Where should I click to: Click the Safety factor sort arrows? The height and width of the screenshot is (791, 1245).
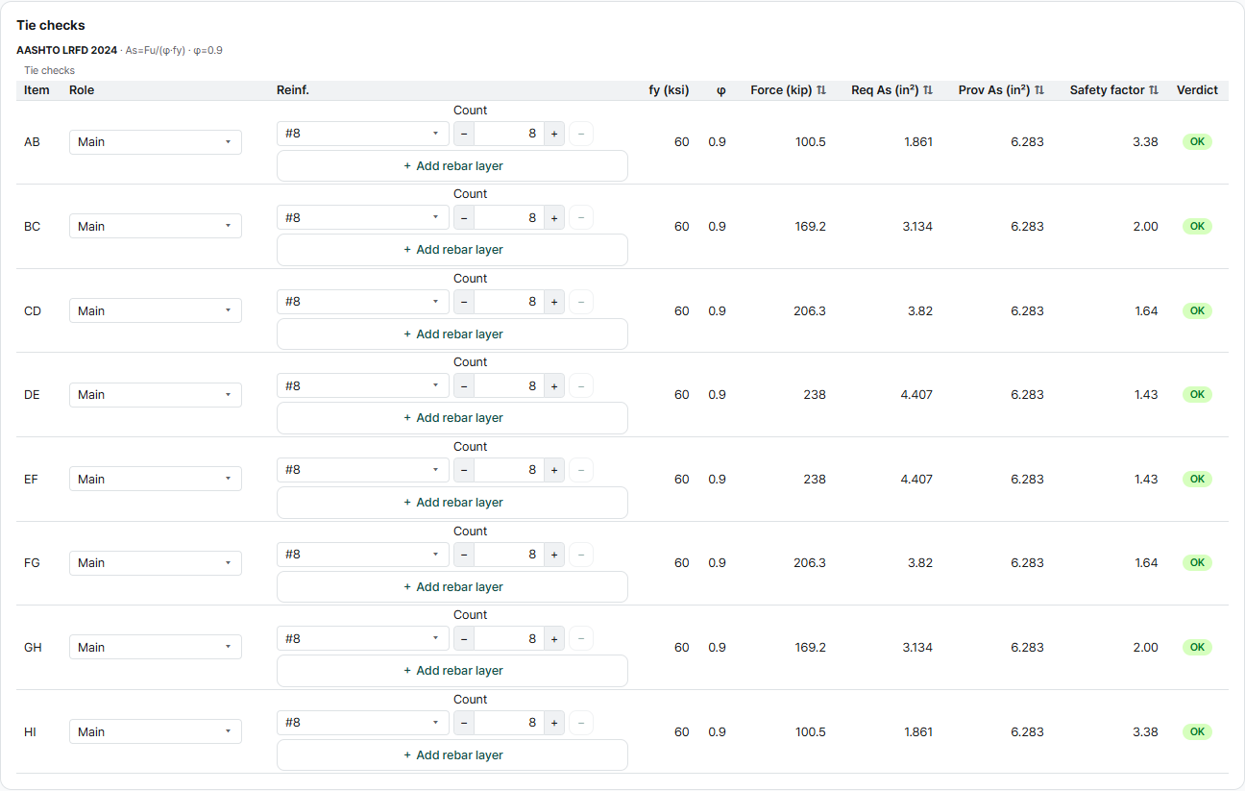(x=1154, y=90)
